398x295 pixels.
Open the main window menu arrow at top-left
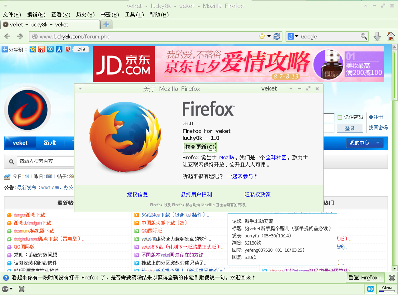tap(6, 6)
